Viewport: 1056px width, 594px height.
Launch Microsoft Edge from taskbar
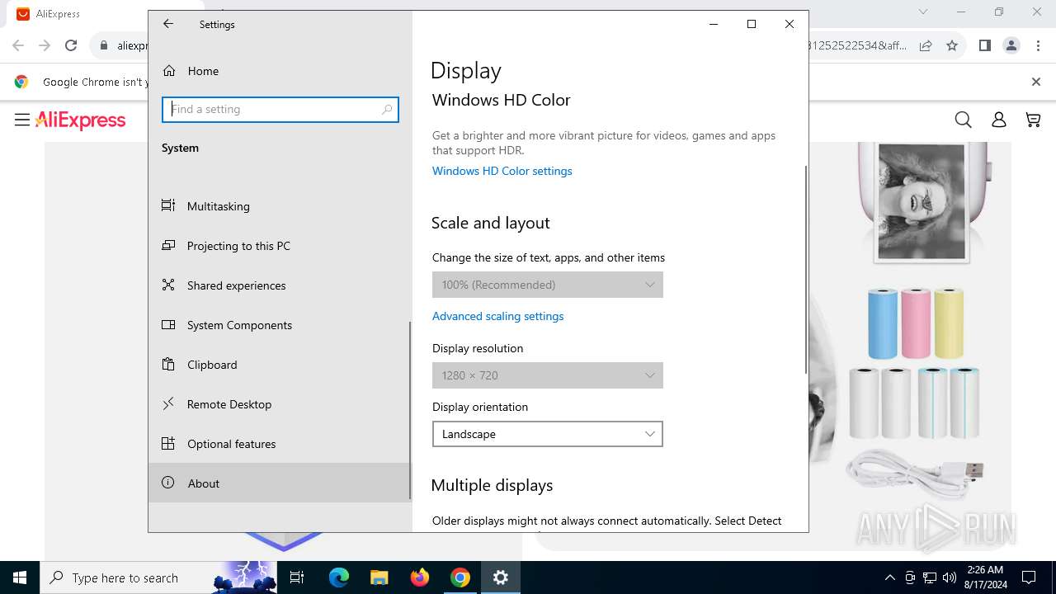point(339,577)
